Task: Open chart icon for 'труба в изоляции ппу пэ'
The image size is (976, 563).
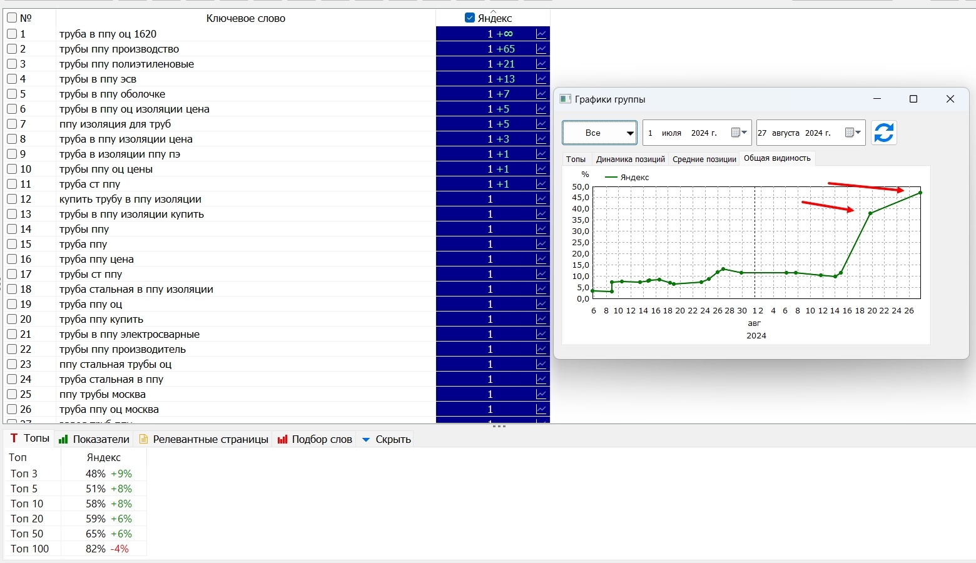Action: [541, 154]
